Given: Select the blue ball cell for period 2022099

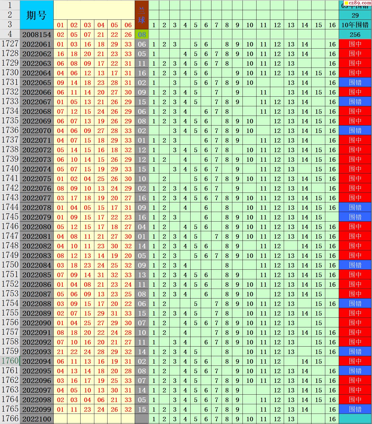Looking at the screenshot, I should tap(142, 409).
